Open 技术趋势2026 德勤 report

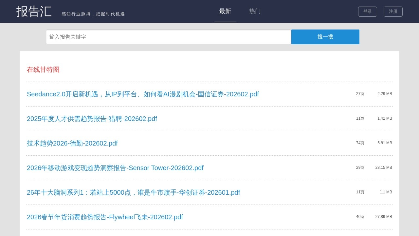coord(72,143)
